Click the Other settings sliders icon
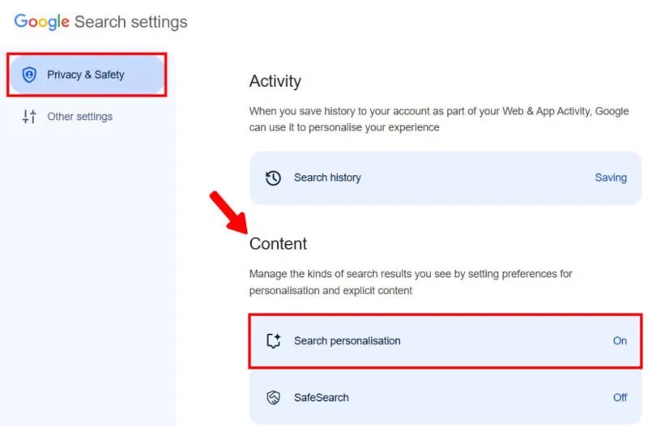The image size is (648, 427). [x=29, y=117]
